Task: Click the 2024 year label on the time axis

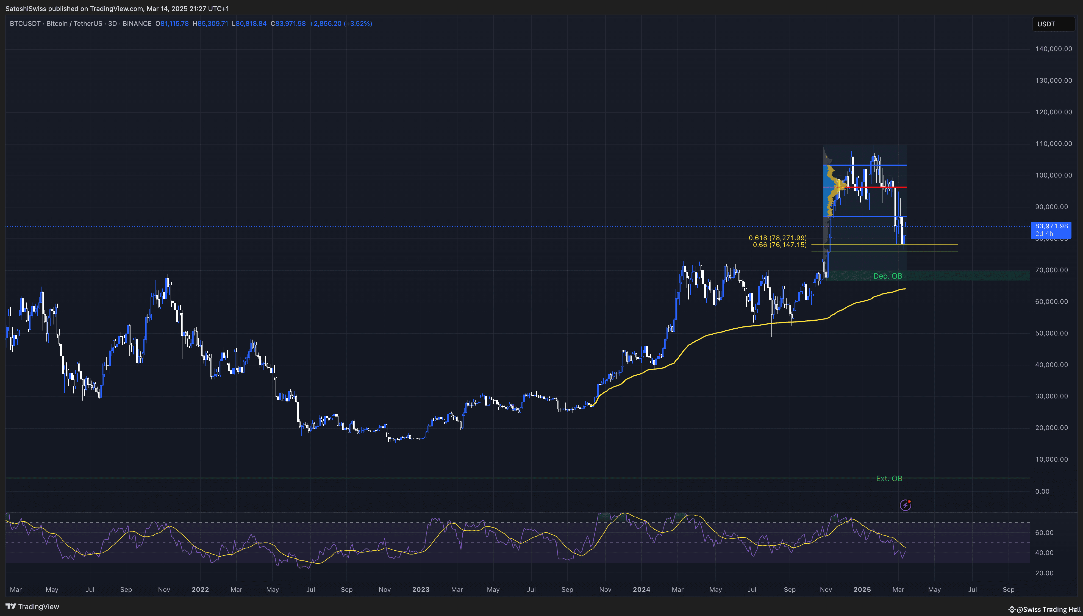Action: click(x=642, y=589)
